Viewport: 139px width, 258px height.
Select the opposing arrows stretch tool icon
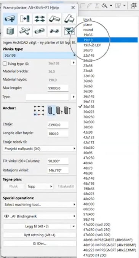(40, 19)
